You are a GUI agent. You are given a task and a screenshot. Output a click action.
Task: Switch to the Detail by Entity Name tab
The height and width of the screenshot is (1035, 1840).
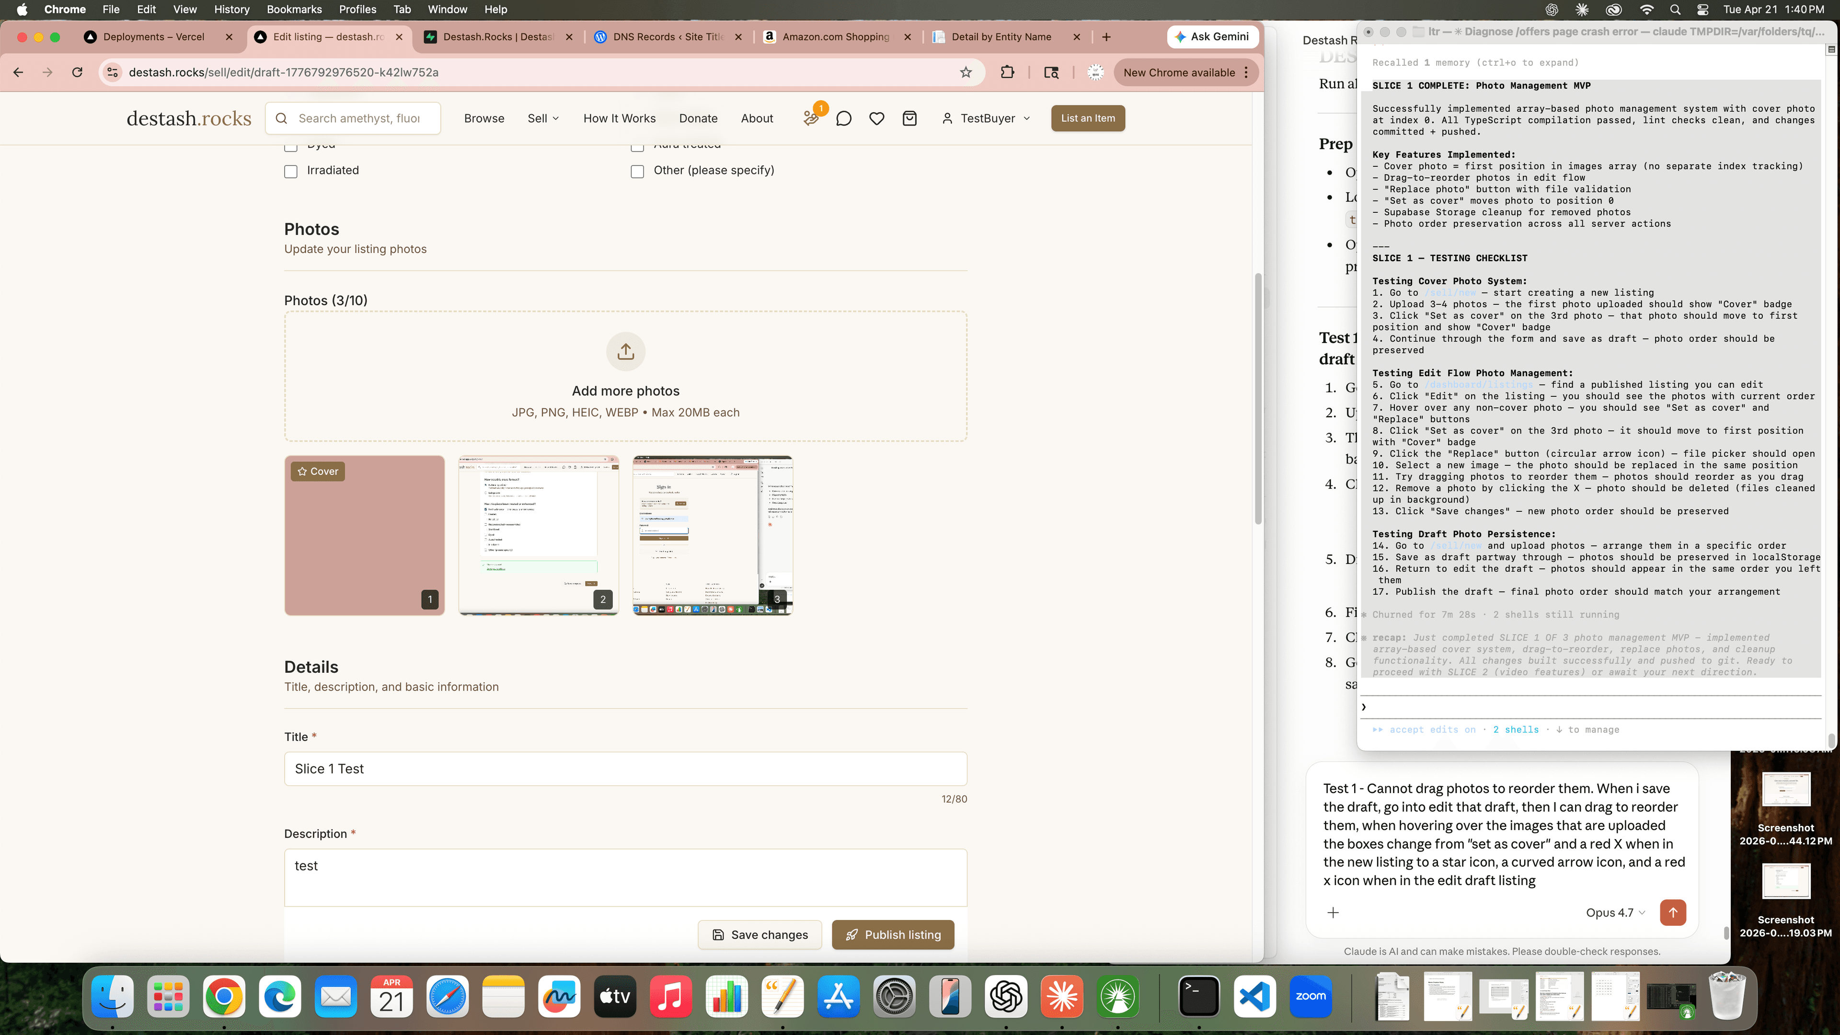coord(1006,37)
